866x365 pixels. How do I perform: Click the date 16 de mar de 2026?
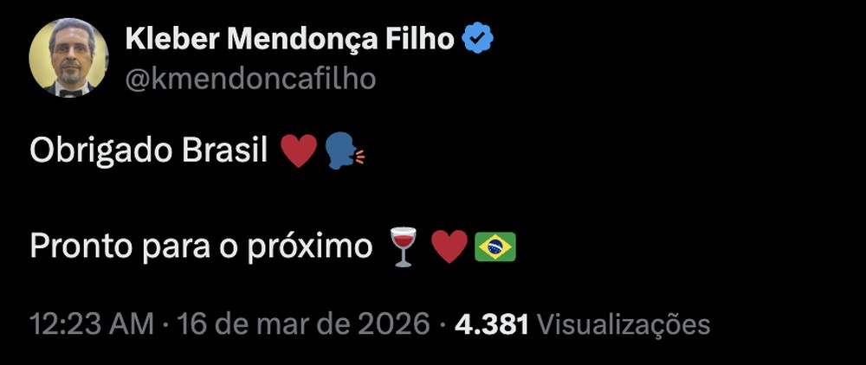click(303, 325)
